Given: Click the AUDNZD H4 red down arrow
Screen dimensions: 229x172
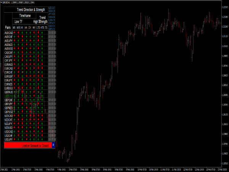Looking at the screenshot, I should click(27, 44).
